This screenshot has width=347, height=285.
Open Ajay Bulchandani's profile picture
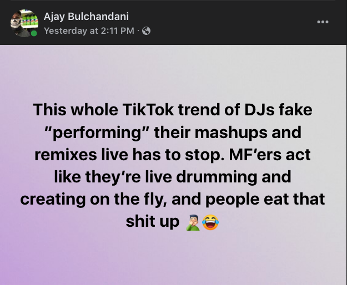[x=24, y=23]
